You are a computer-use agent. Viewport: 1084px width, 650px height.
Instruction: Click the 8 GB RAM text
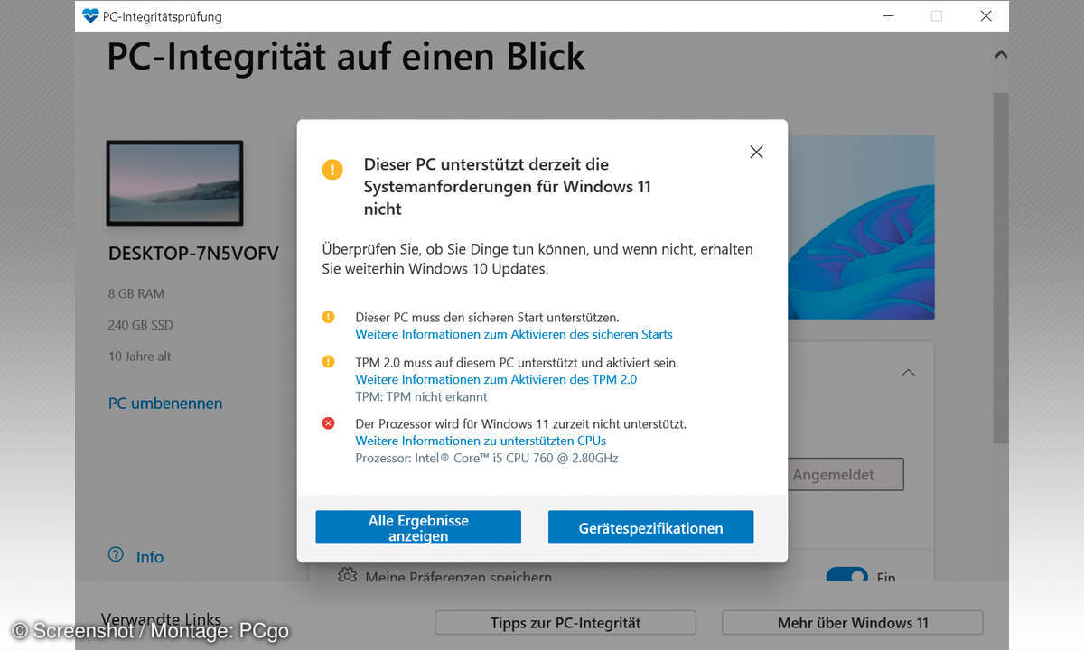pyautogui.click(x=136, y=293)
